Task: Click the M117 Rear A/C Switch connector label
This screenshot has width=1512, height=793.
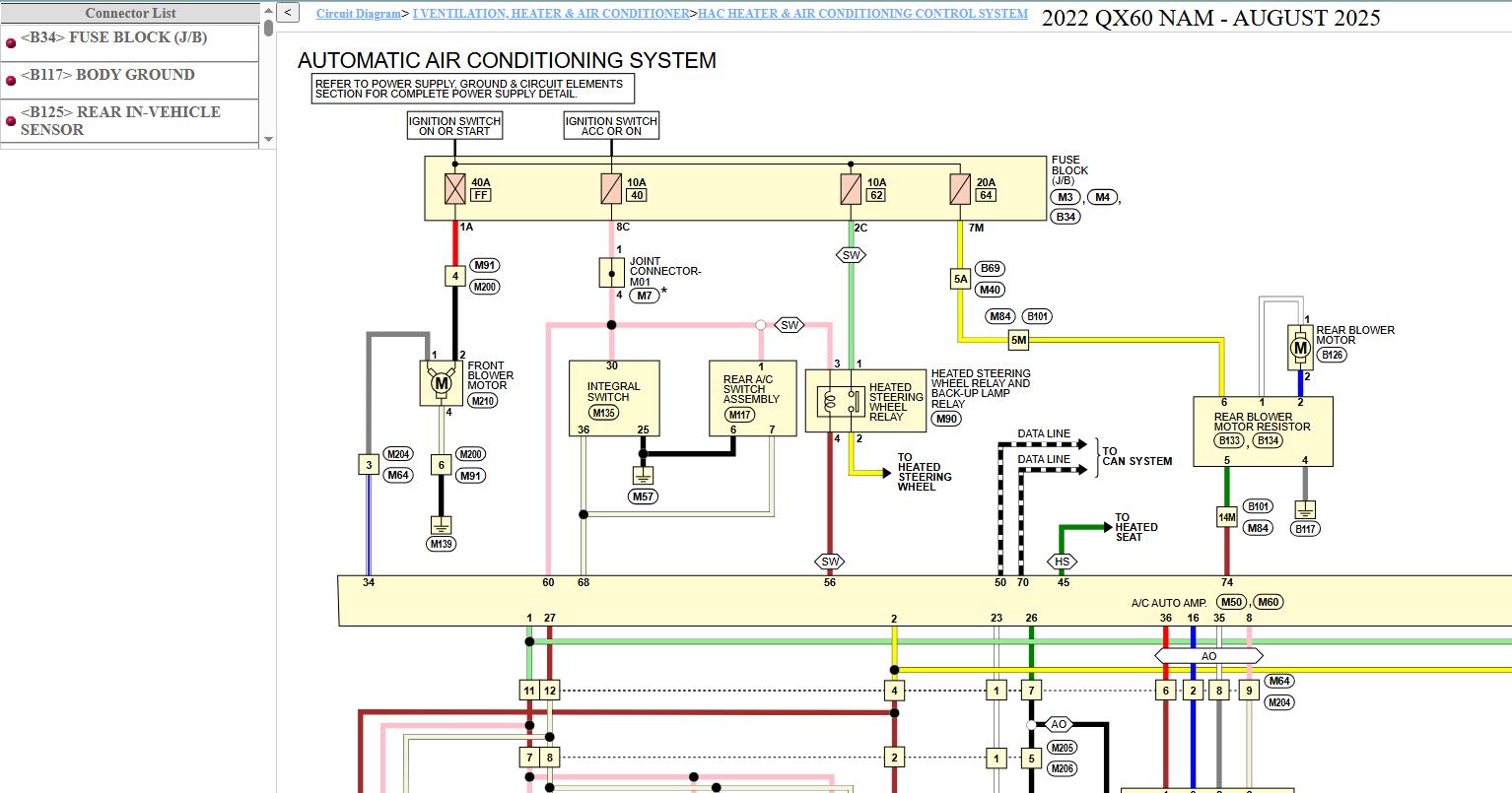Action: [740, 415]
